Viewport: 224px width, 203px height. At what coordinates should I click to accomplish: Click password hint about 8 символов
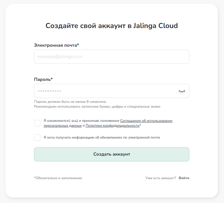[70, 101]
